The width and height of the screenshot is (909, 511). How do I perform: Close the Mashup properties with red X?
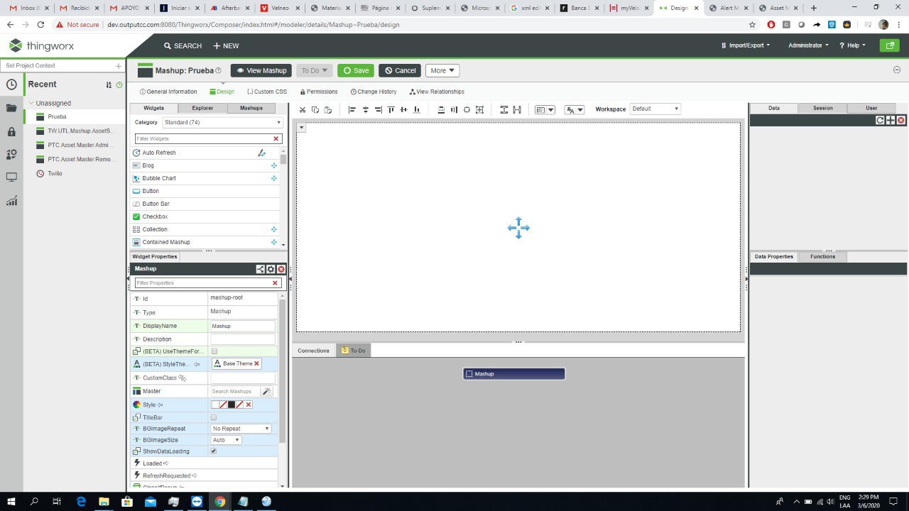(281, 269)
